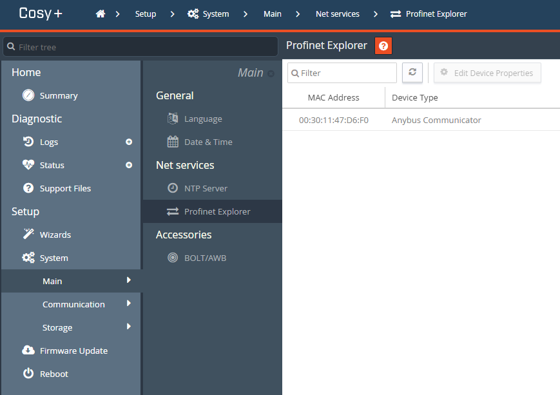The height and width of the screenshot is (395, 560).
Task: Click the Support Files question icon
Action: pyautogui.click(x=28, y=188)
